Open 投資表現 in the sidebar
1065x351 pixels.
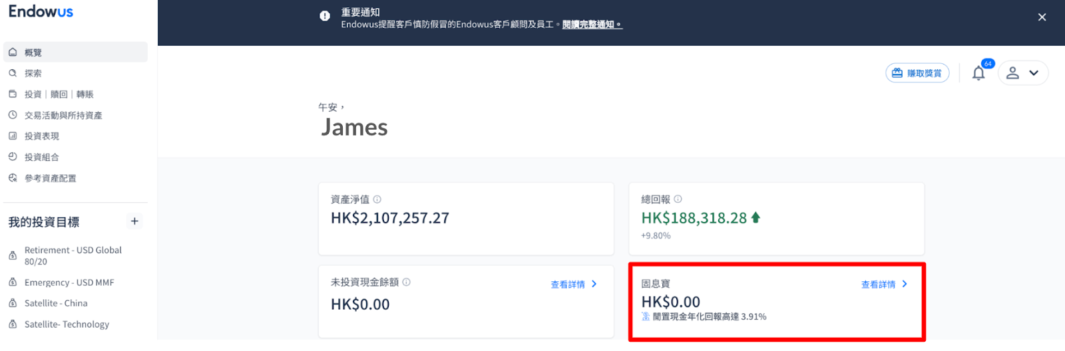click(42, 136)
